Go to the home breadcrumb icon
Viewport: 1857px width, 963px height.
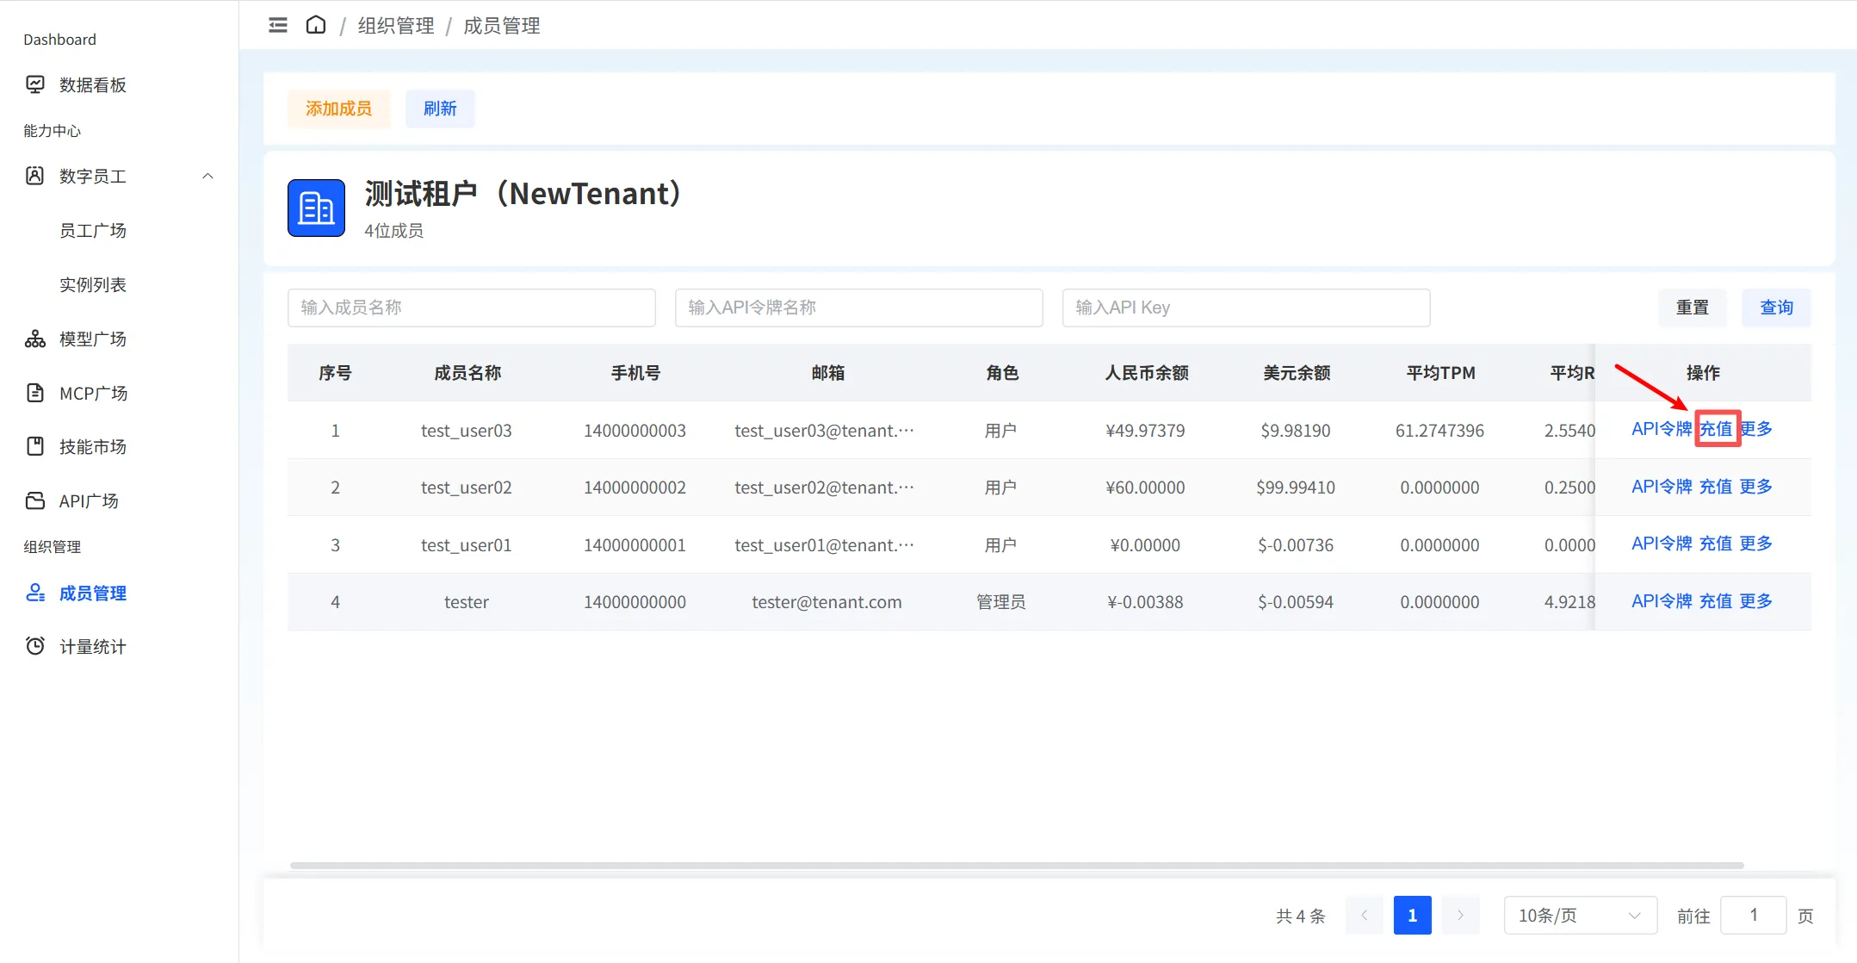point(316,25)
